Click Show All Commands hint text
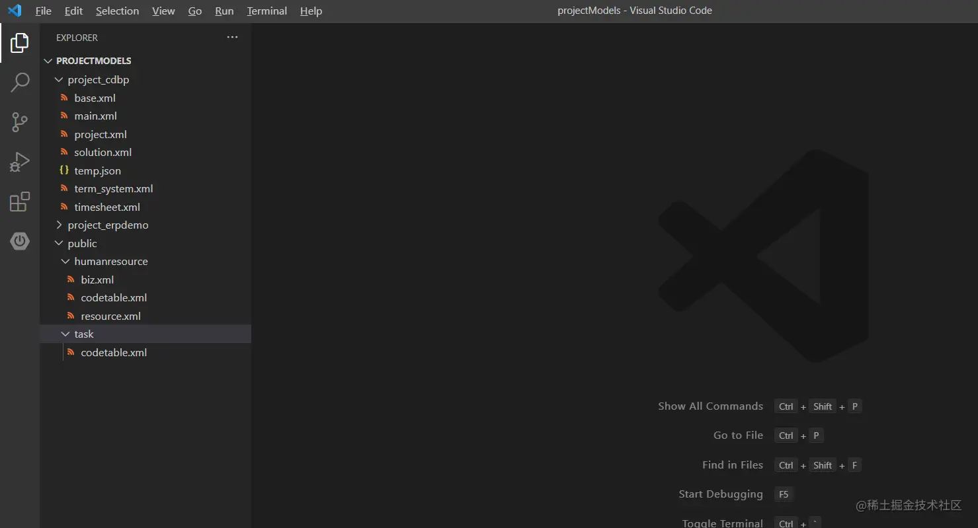978x528 pixels. pos(710,406)
